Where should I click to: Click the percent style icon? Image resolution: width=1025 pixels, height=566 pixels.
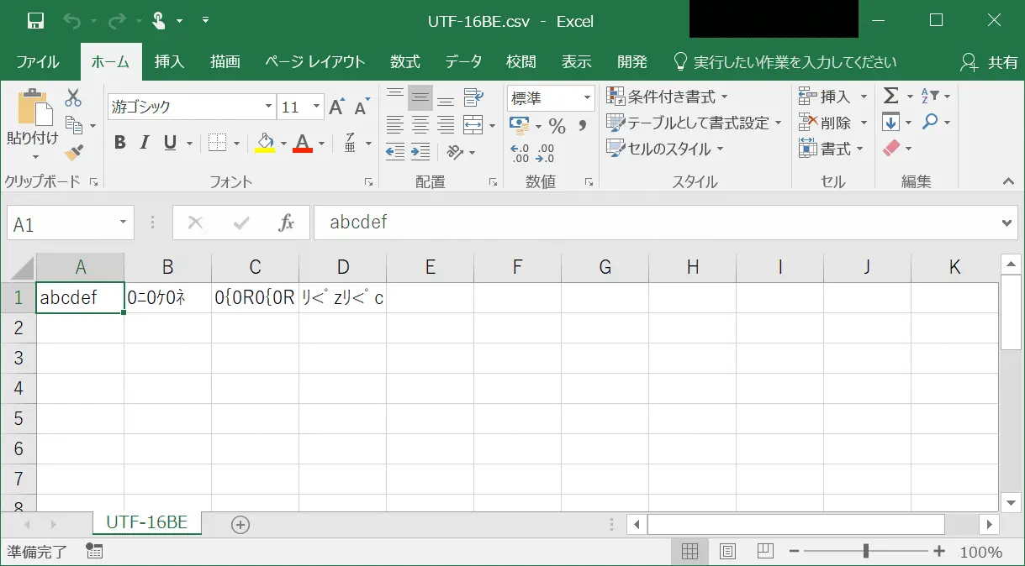(x=557, y=126)
